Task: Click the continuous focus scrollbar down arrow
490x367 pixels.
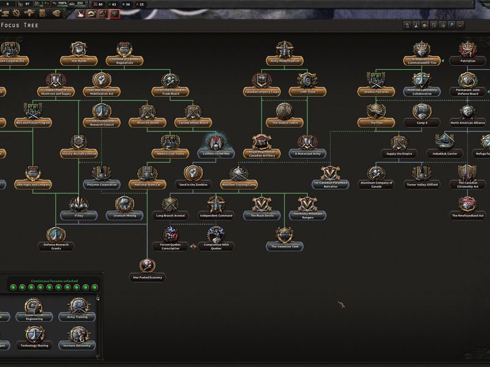Action: click(98, 356)
